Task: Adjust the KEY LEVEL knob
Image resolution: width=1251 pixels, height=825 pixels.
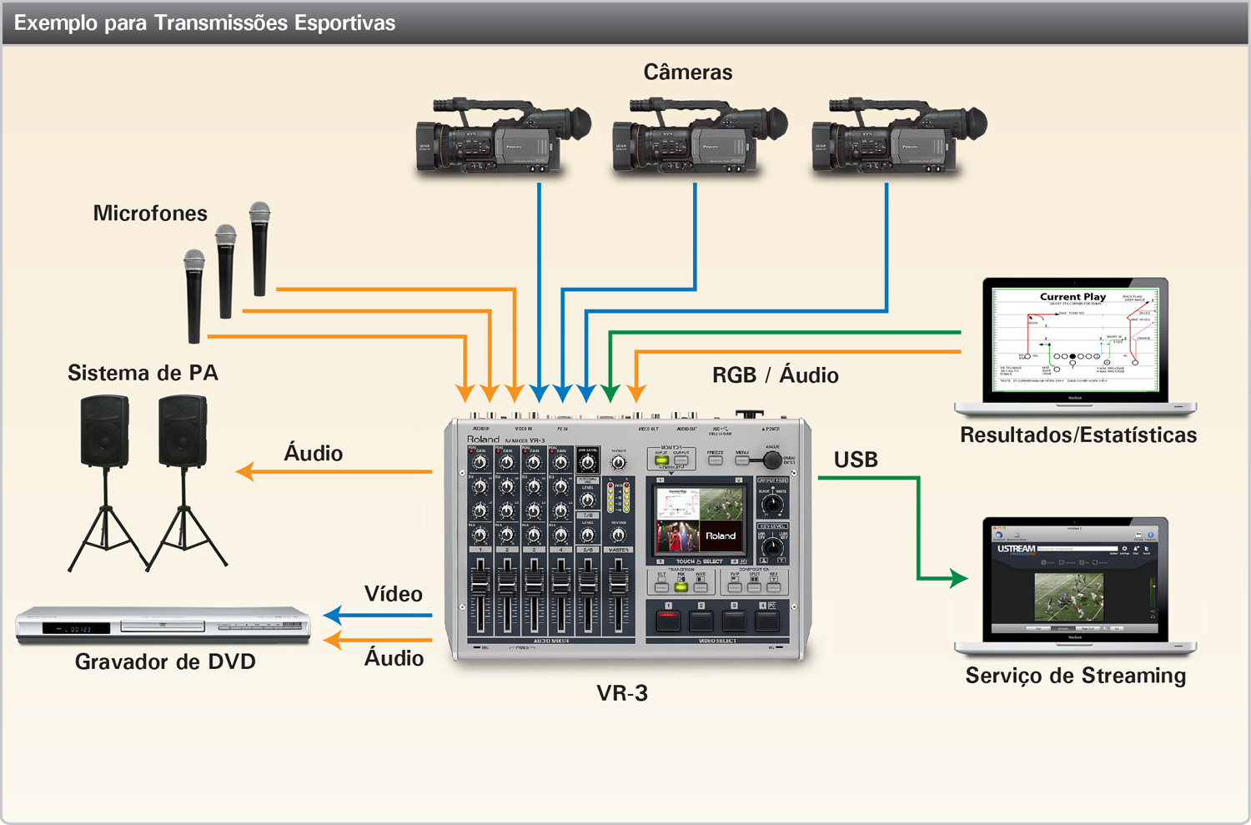Action: pos(772,546)
